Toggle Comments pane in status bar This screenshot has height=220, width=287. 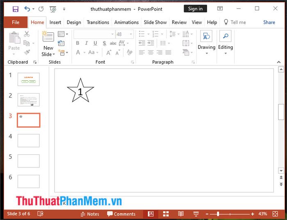(x=121, y=214)
